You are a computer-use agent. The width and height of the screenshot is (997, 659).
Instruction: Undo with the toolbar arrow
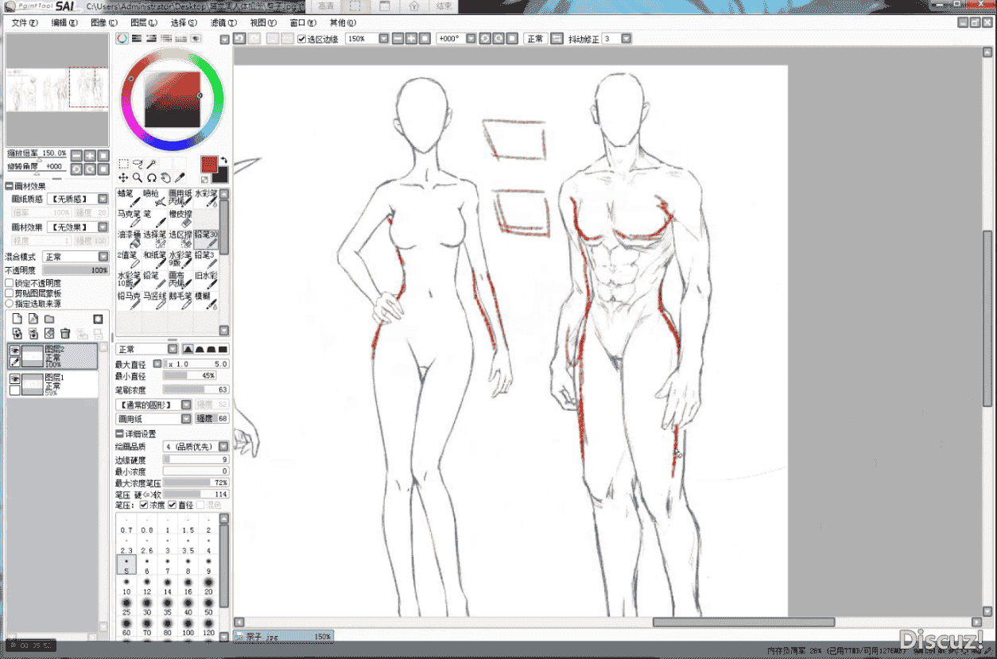coord(239,38)
